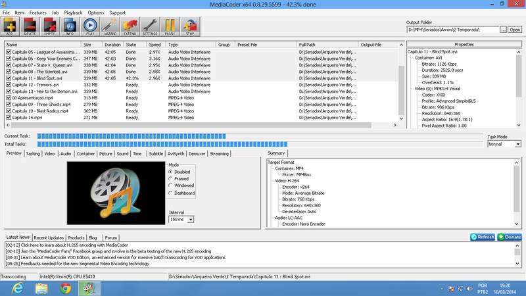
Task: Click the Total Tasks progress bar
Action: [x=260, y=144]
